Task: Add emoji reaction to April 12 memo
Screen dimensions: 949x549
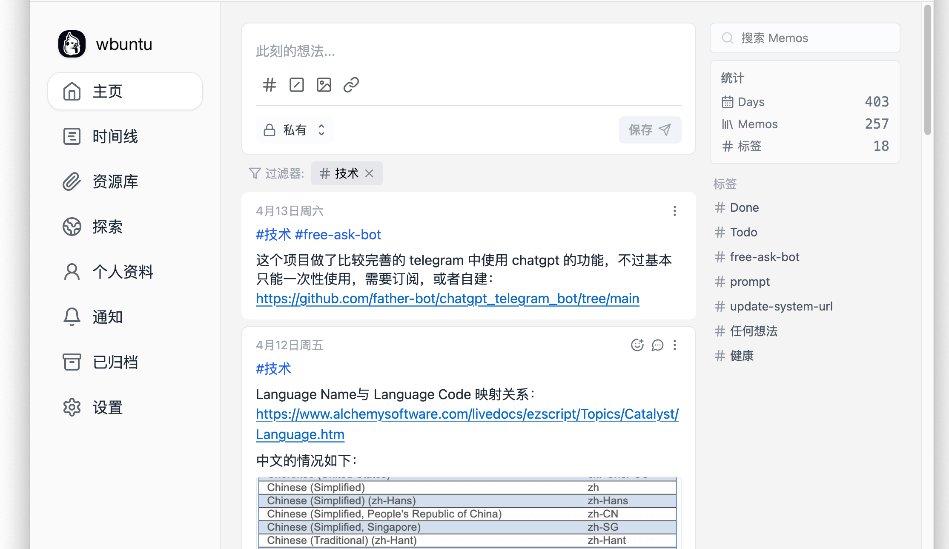Action: click(637, 345)
